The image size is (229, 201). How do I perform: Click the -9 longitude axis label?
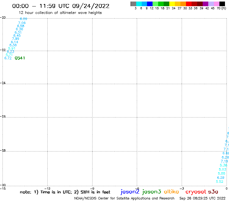[92, 188]
